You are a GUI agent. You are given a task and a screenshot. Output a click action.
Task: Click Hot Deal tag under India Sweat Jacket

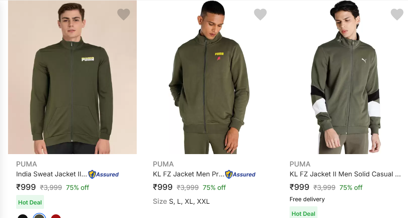(x=30, y=202)
